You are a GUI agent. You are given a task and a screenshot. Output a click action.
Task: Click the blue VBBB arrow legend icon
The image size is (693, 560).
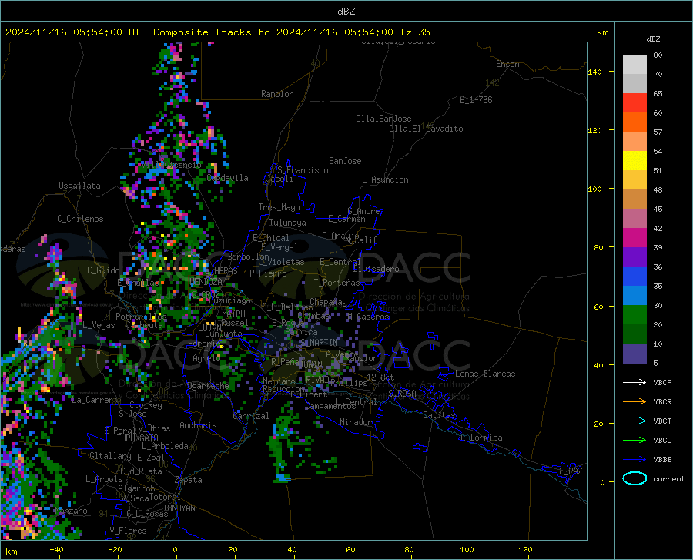point(634,459)
